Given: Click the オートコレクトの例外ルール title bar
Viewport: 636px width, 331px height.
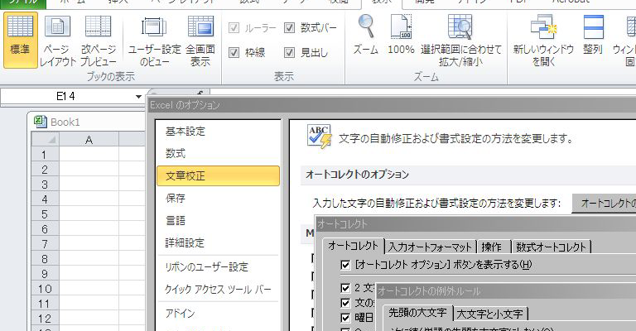Looking at the screenshot, I should [506, 291].
